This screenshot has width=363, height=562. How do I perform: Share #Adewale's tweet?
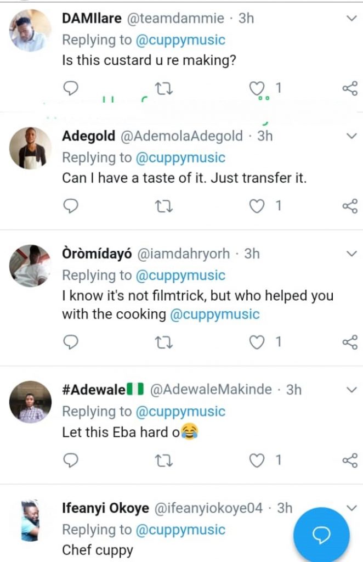(349, 460)
